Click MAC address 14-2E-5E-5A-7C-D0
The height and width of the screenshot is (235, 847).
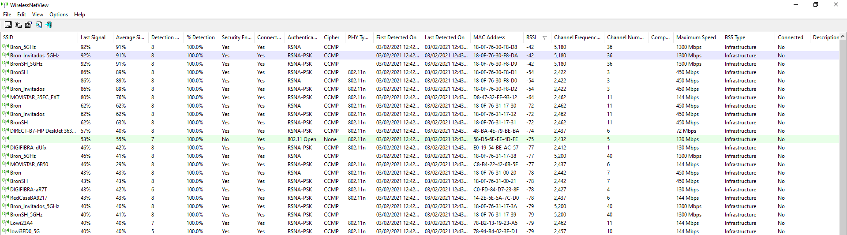pyautogui.click(x=496, y=198)
